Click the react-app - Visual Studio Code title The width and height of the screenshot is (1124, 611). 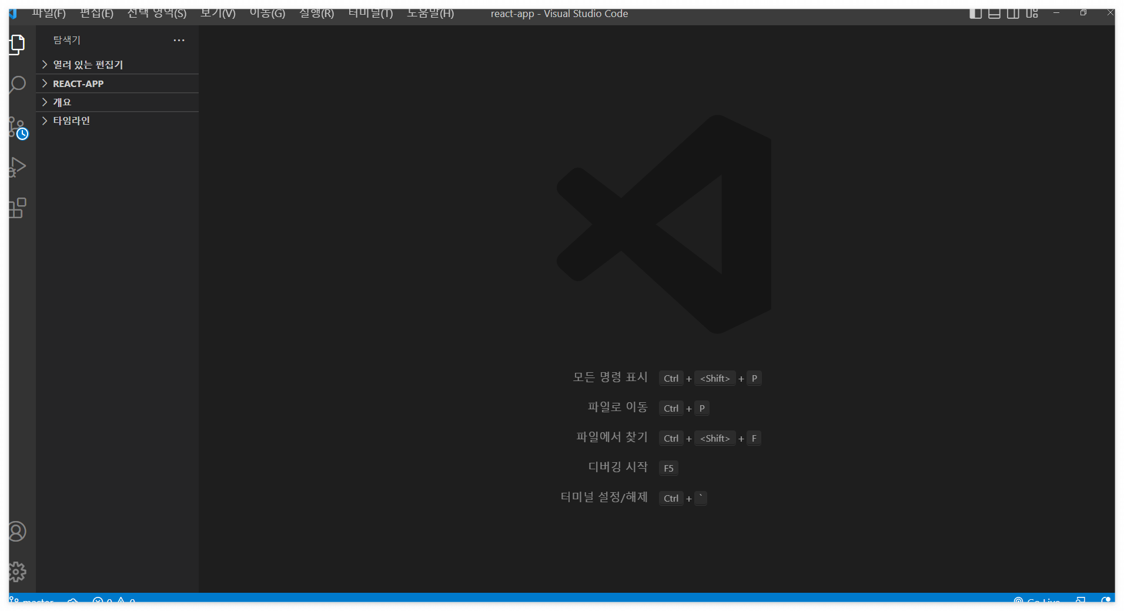559,14
